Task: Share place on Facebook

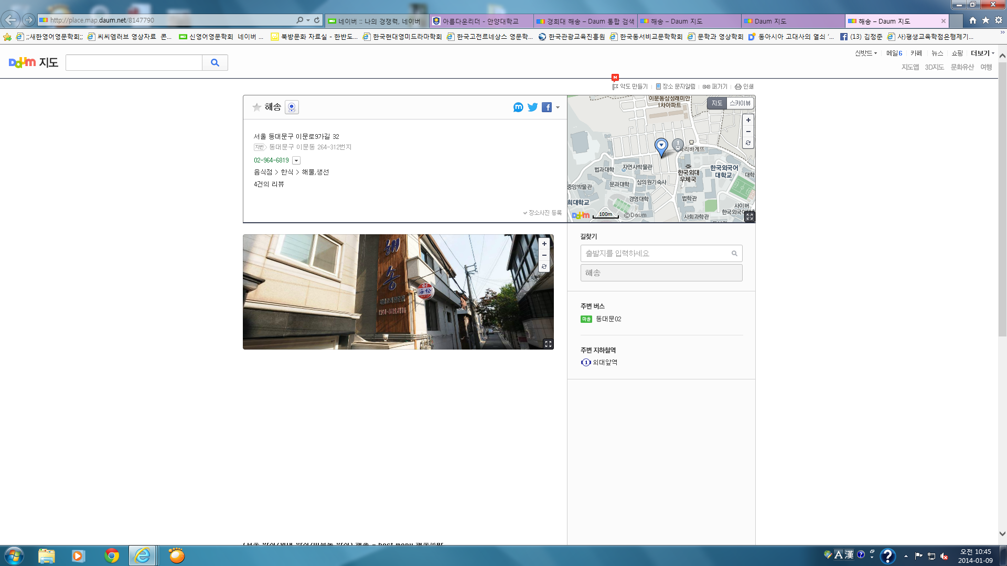Action: (547, 107)
